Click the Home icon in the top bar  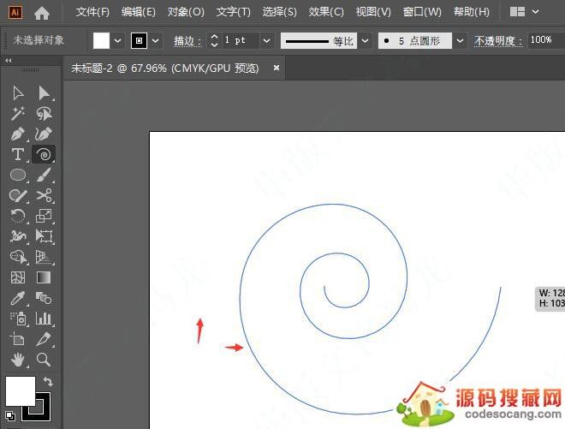point(42,12)
